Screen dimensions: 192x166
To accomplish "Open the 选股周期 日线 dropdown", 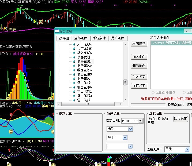I will click(x=187, y=149).
